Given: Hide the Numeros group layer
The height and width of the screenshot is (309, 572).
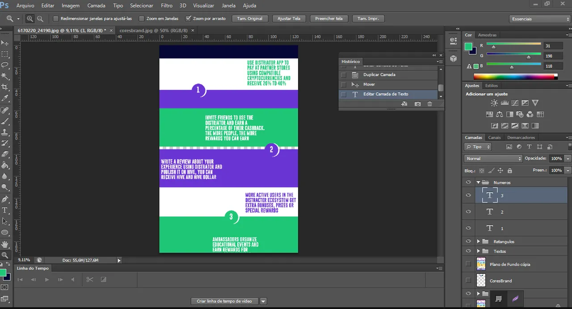Looking at the screenshot, I should coord(468,182).
